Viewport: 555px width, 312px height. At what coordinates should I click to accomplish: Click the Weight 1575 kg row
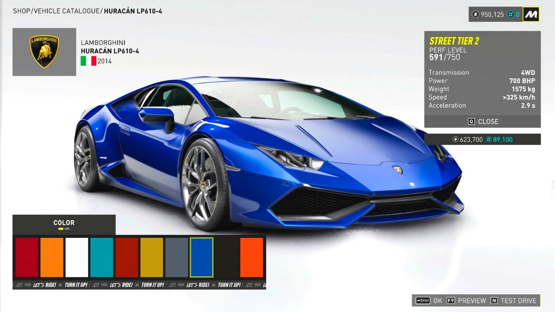[482, 89]
